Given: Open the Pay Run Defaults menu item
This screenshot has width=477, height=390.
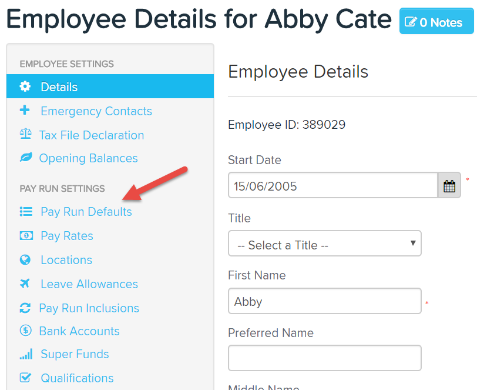Looking at the screenshot, I should [86, 212].
